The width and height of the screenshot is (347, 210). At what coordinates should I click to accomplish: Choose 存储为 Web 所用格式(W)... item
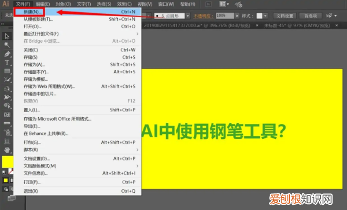[x=77, y=87]
